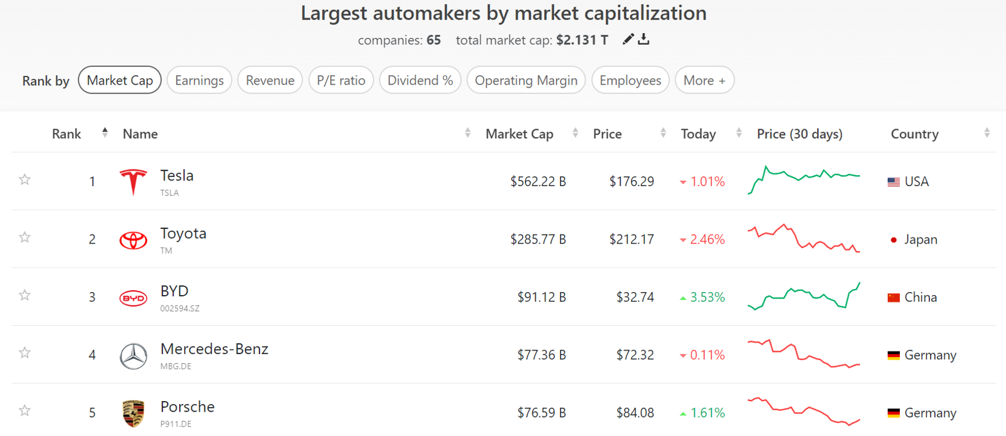This screenshot has width=1006, height=436.
Task: Click the USA flag icon
Action: [894, 182]
